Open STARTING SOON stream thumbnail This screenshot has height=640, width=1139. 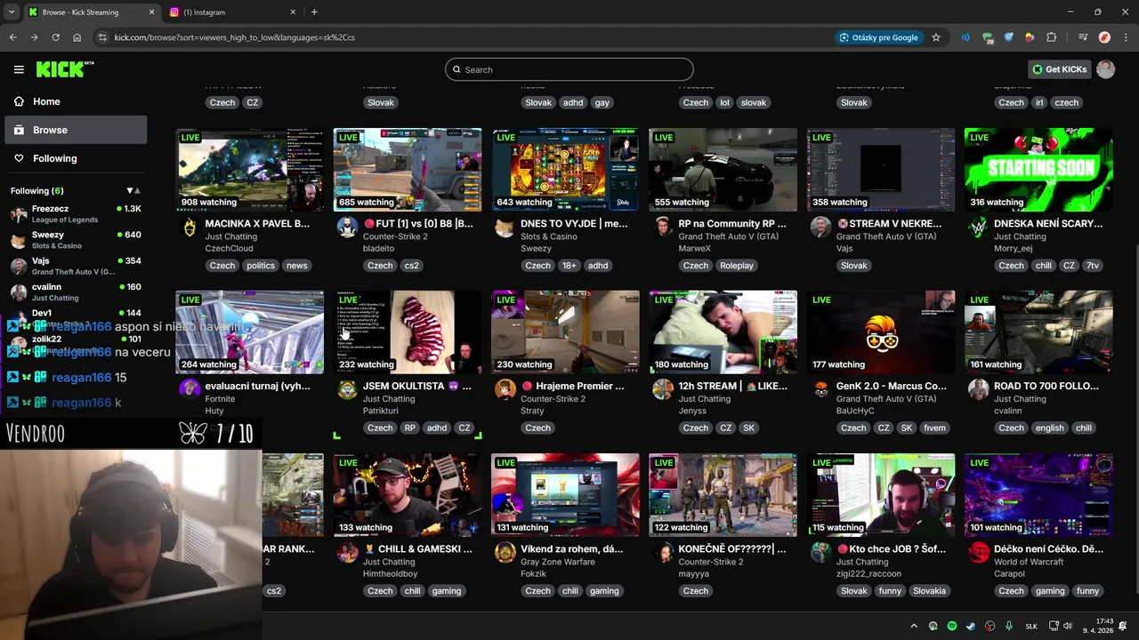1038,170
